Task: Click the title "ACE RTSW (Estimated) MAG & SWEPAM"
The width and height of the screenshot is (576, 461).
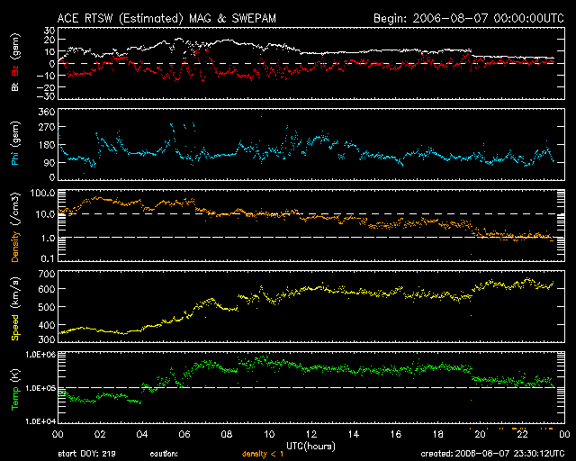Action: click(166, 18)
